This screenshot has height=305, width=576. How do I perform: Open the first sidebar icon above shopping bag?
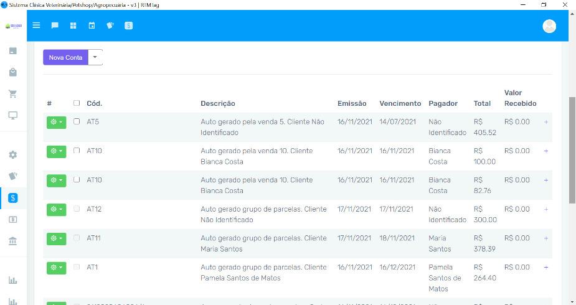[x=13, y=50]
